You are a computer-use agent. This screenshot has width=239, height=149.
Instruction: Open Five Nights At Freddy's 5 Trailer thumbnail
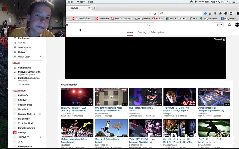pos(145,97)
